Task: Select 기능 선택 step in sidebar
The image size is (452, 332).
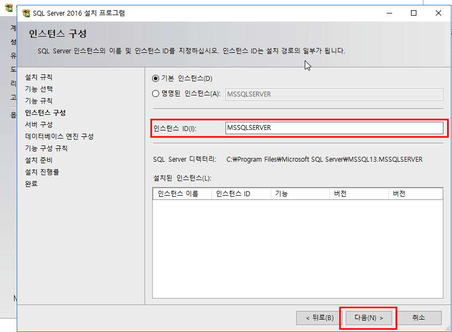Action: click(x=39, y=89)
